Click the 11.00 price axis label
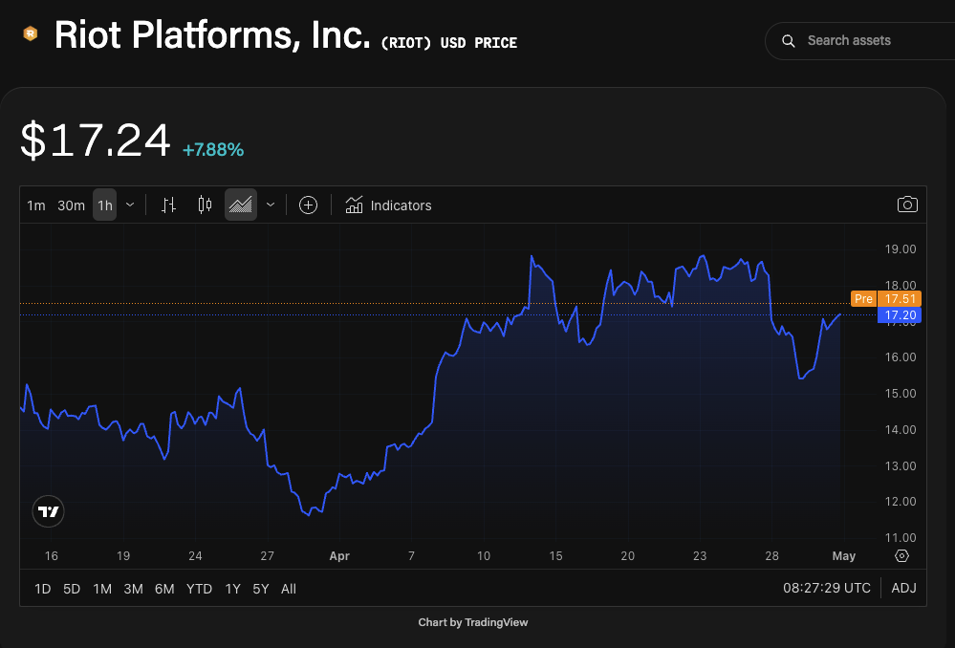Image resolution: width=955 pixels, height=648 pixels. pyautogui.click(x=901, y=538)
